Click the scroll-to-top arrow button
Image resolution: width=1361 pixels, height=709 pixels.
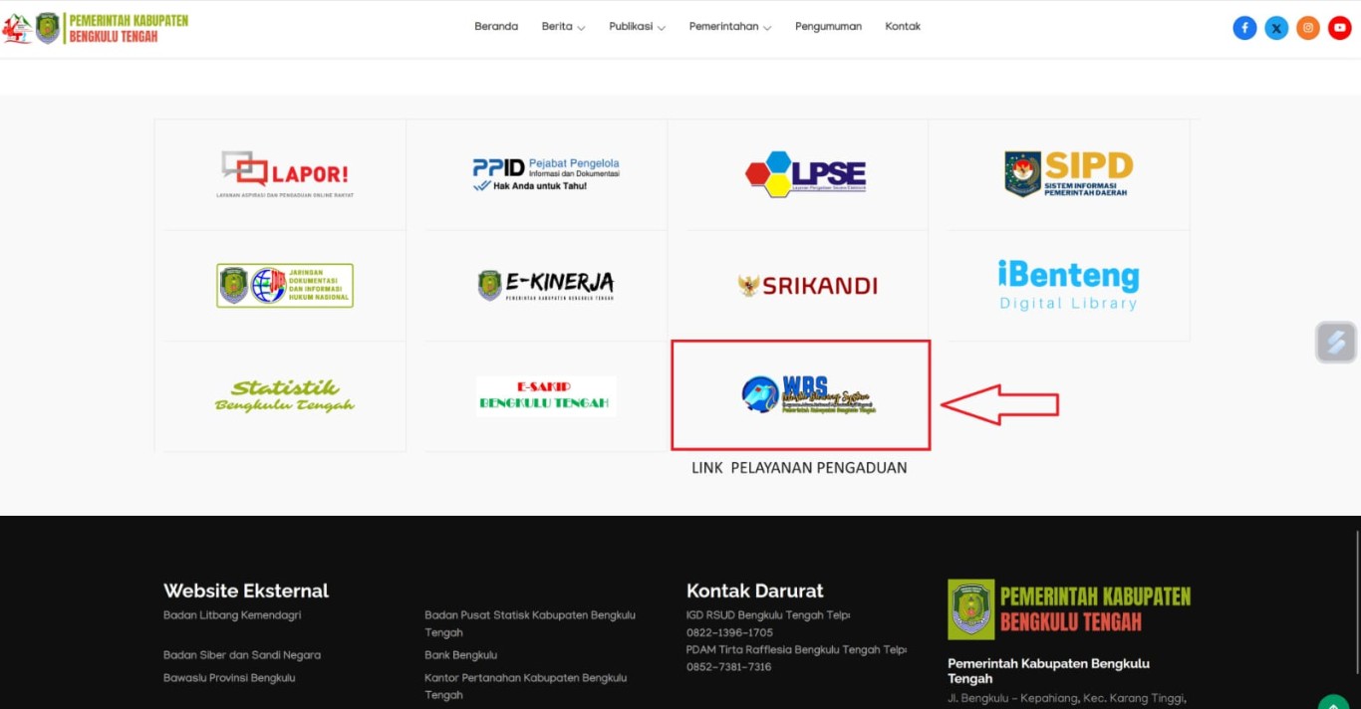(1333, 702)
